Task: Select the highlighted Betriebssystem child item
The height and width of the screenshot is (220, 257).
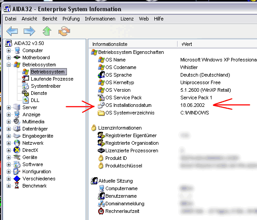Action: 48,72
